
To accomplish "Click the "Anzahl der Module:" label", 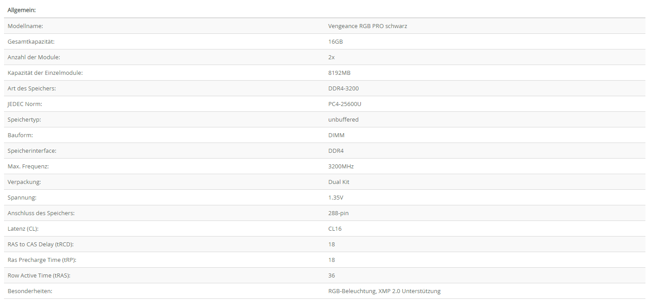I will 34,57.
